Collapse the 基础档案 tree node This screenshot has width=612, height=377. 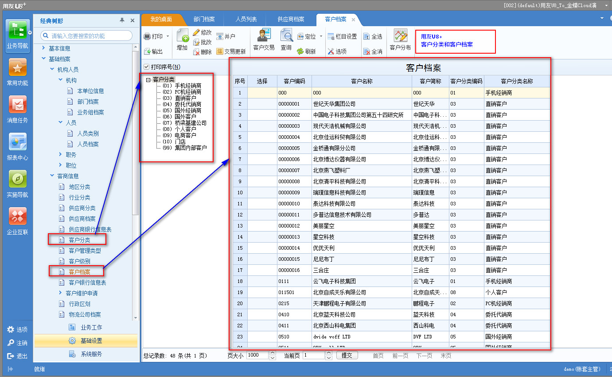(43, 59)
